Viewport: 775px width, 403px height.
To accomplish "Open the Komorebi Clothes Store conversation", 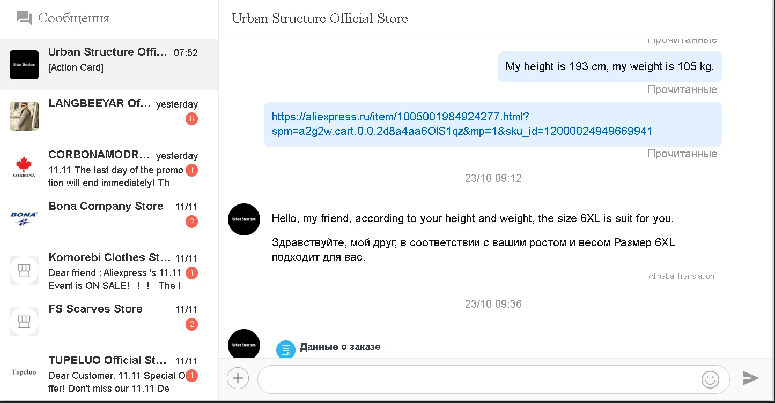I will [109, 270].
